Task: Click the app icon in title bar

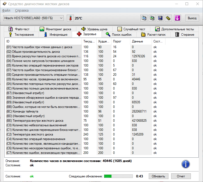Action: [4, 4]
